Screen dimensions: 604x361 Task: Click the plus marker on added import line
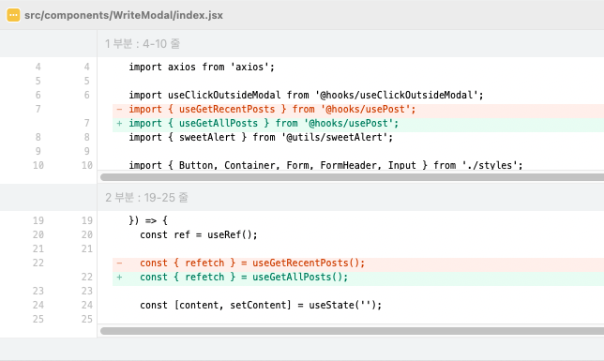click(x=119, y=123)
